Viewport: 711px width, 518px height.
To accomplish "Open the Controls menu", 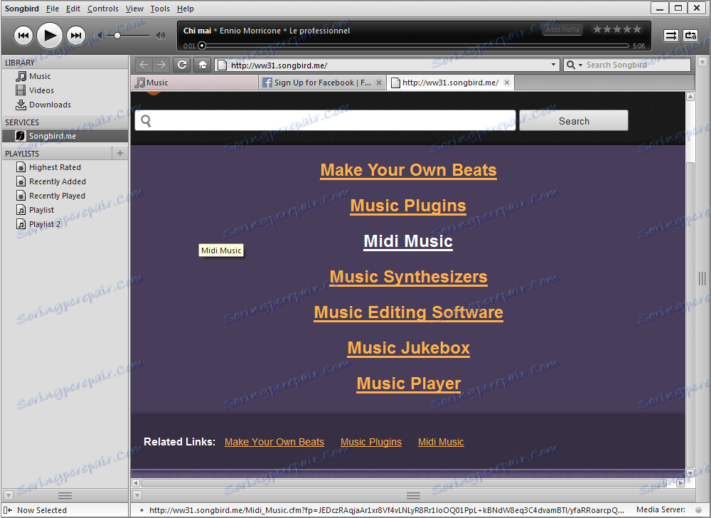I will coord(103,9).
